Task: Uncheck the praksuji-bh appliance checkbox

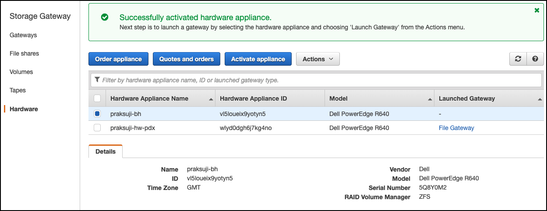Action: coord(97,114)
